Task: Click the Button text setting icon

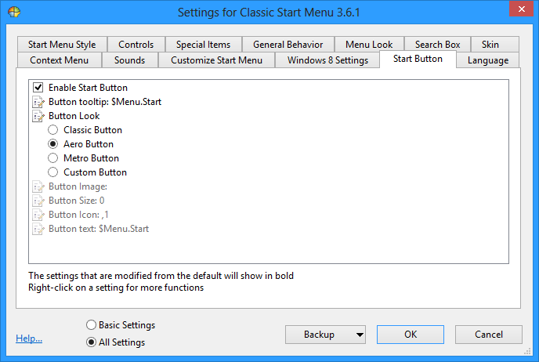Action: [38, 229]
